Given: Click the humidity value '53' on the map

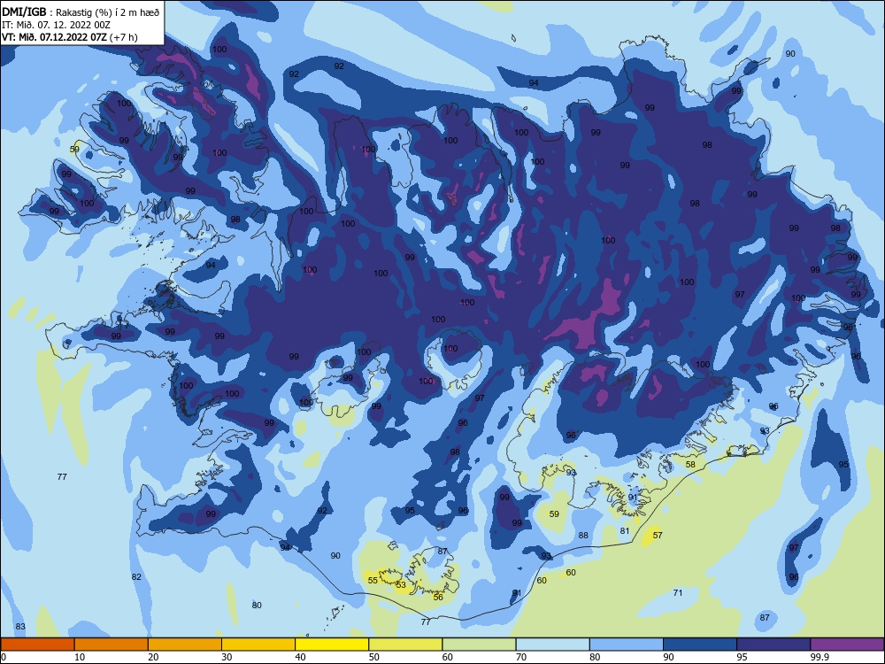Looking at the screenshot, I should coord(401,584).
